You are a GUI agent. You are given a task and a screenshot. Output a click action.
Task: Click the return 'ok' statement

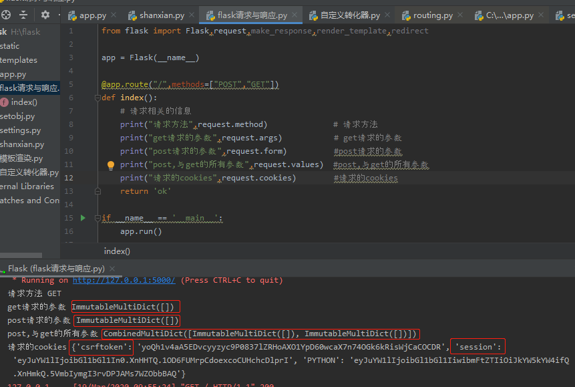coord(145,191)
